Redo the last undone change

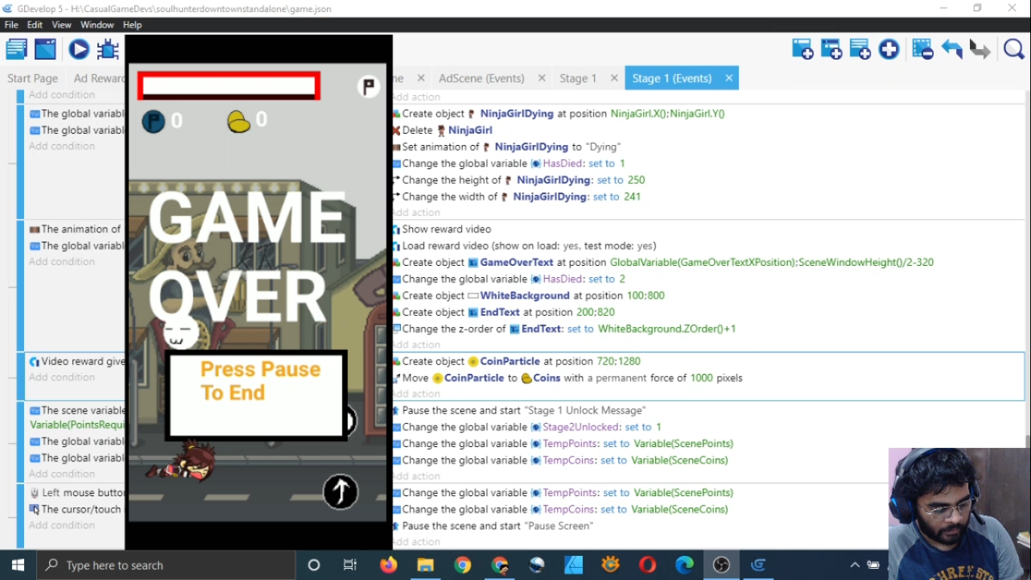(x=980, y=50)
